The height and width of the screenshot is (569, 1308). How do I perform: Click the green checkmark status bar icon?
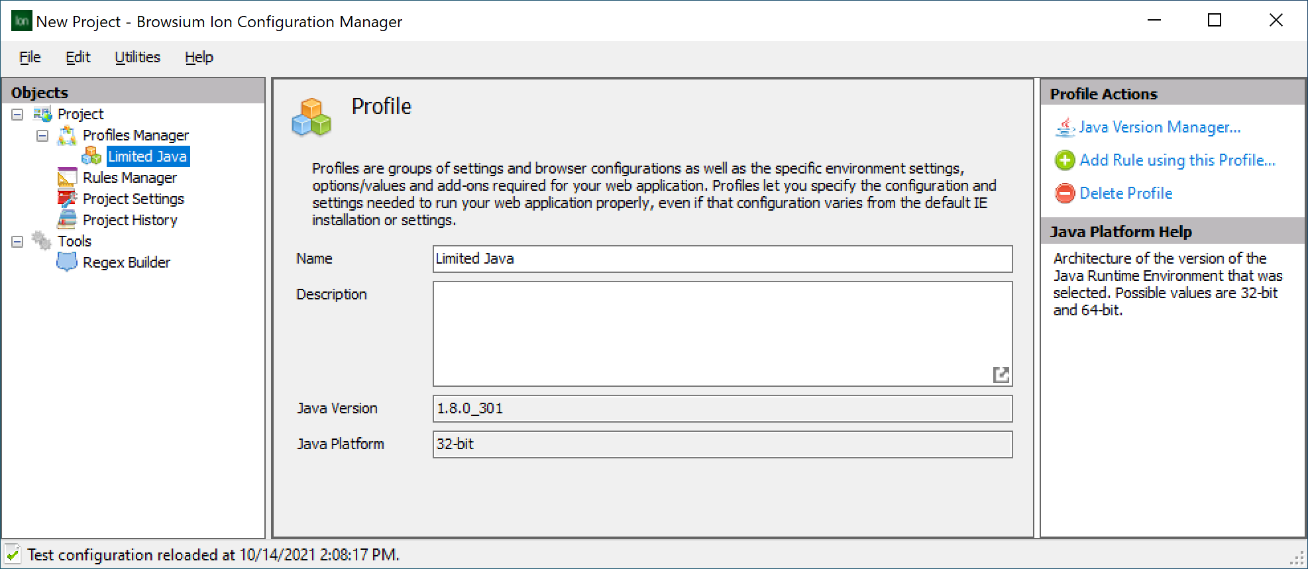[13, 554]
